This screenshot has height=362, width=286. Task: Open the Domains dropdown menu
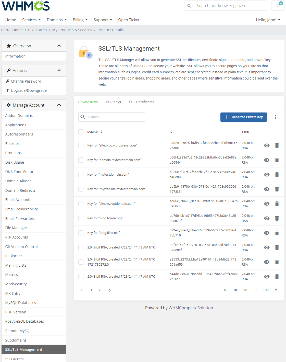57,20
